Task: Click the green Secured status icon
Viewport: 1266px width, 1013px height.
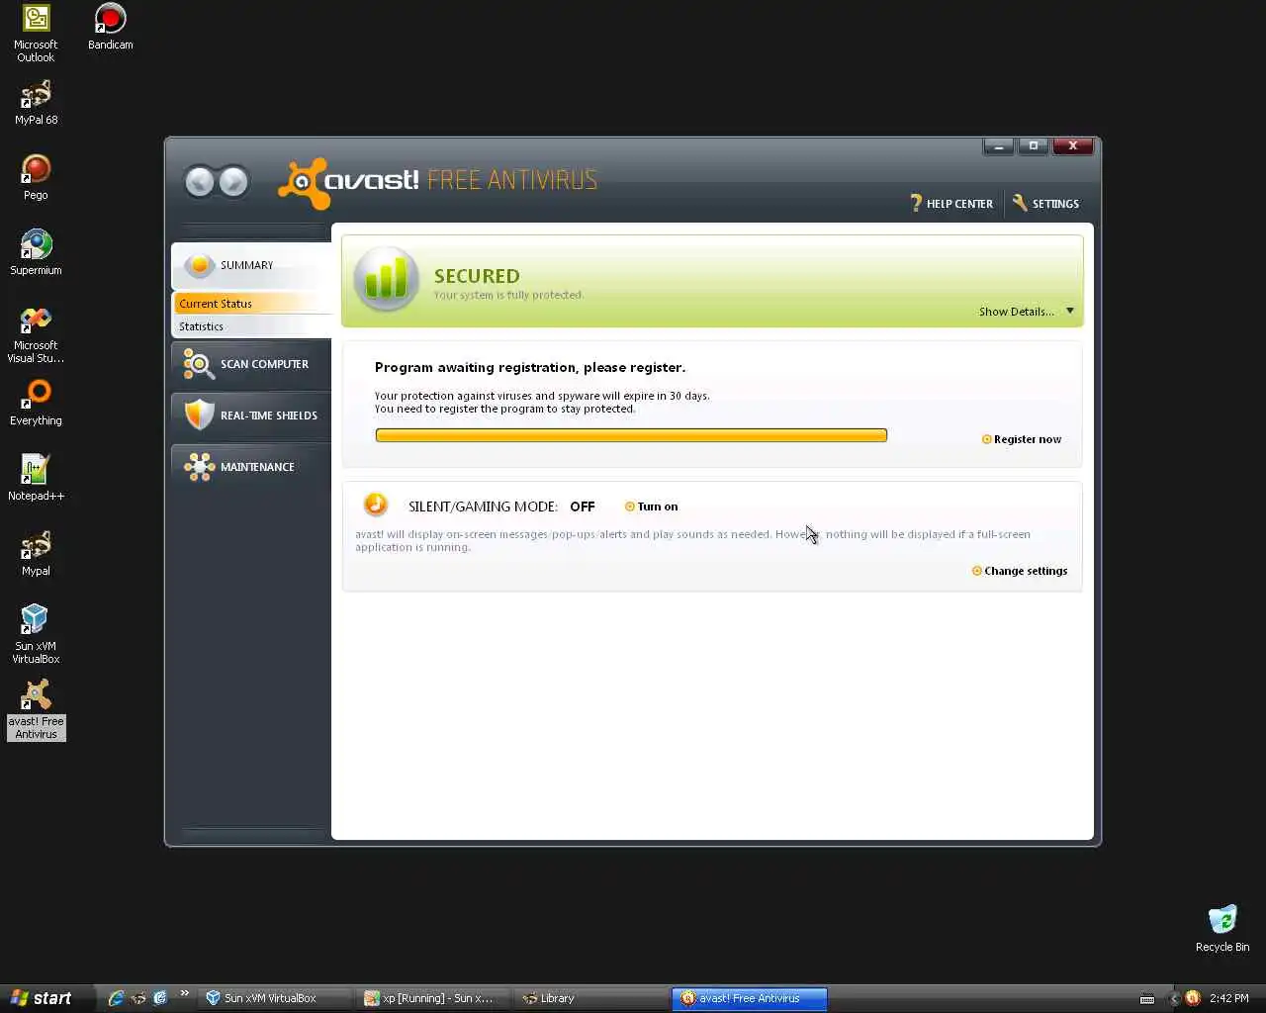Action: coord(386,279)
